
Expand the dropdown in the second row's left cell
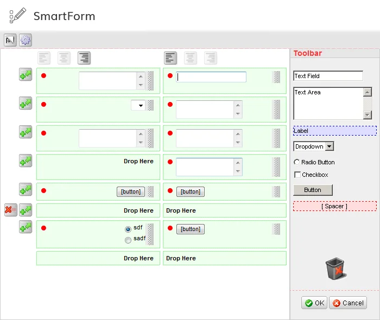click(141, 105)
